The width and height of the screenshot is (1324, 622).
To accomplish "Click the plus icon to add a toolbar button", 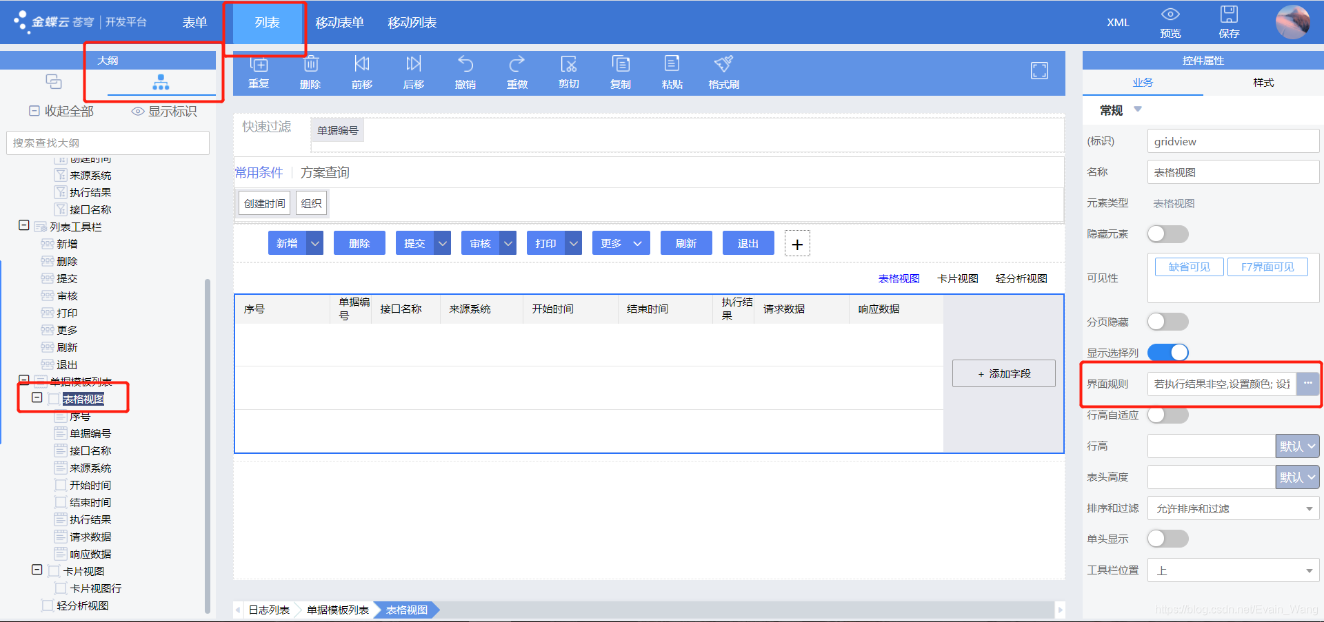I will coord(797,244).
